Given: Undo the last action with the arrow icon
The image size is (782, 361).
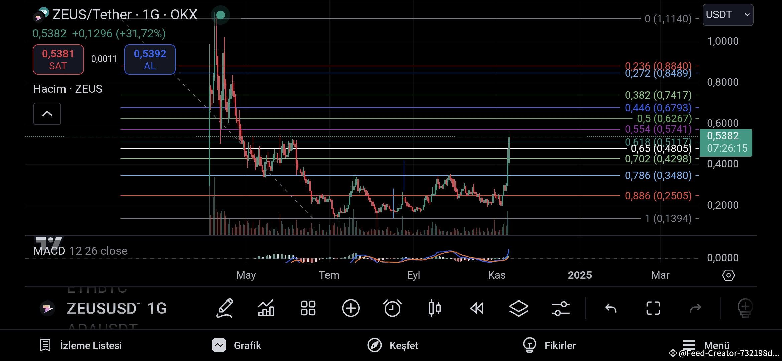Looking at the screenshot, I should tap(611, 308).
